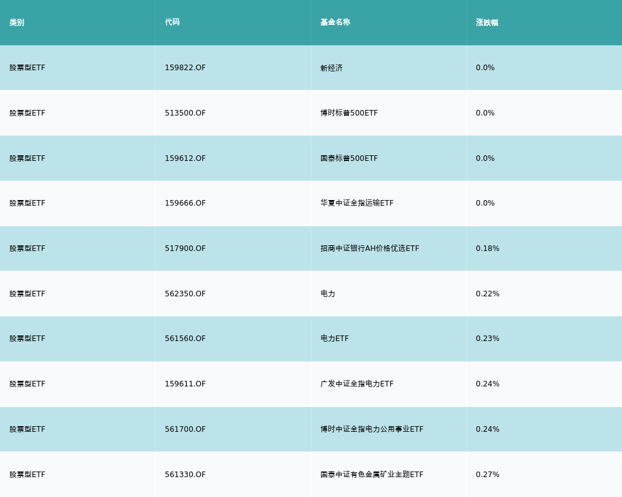The width and height of the screenshot is (622, 497).
Task: Click fund name 电力ETF
Action: (335, 339)
